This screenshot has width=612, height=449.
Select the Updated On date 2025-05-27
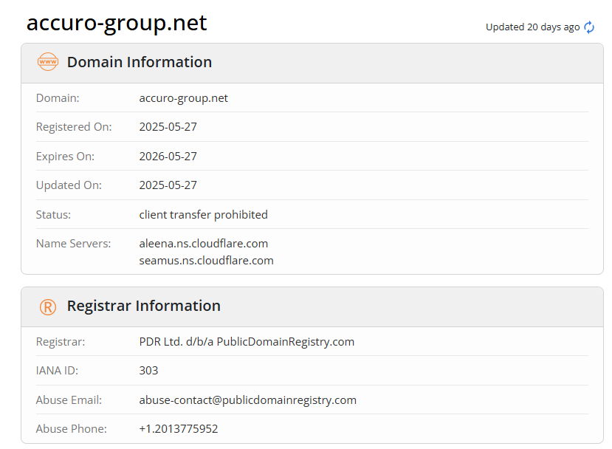pos(168,185)
